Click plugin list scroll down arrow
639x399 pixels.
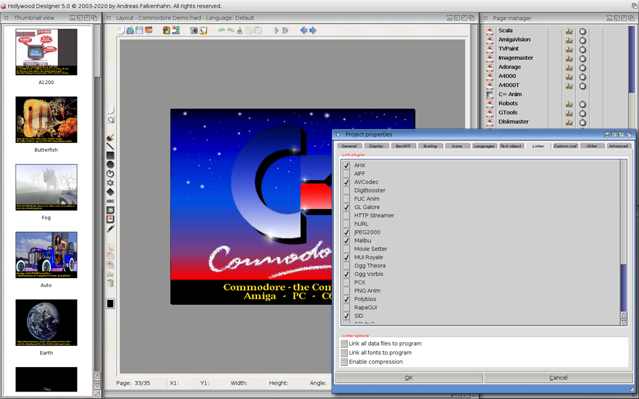pyautogui.click(x=623, y=322)
